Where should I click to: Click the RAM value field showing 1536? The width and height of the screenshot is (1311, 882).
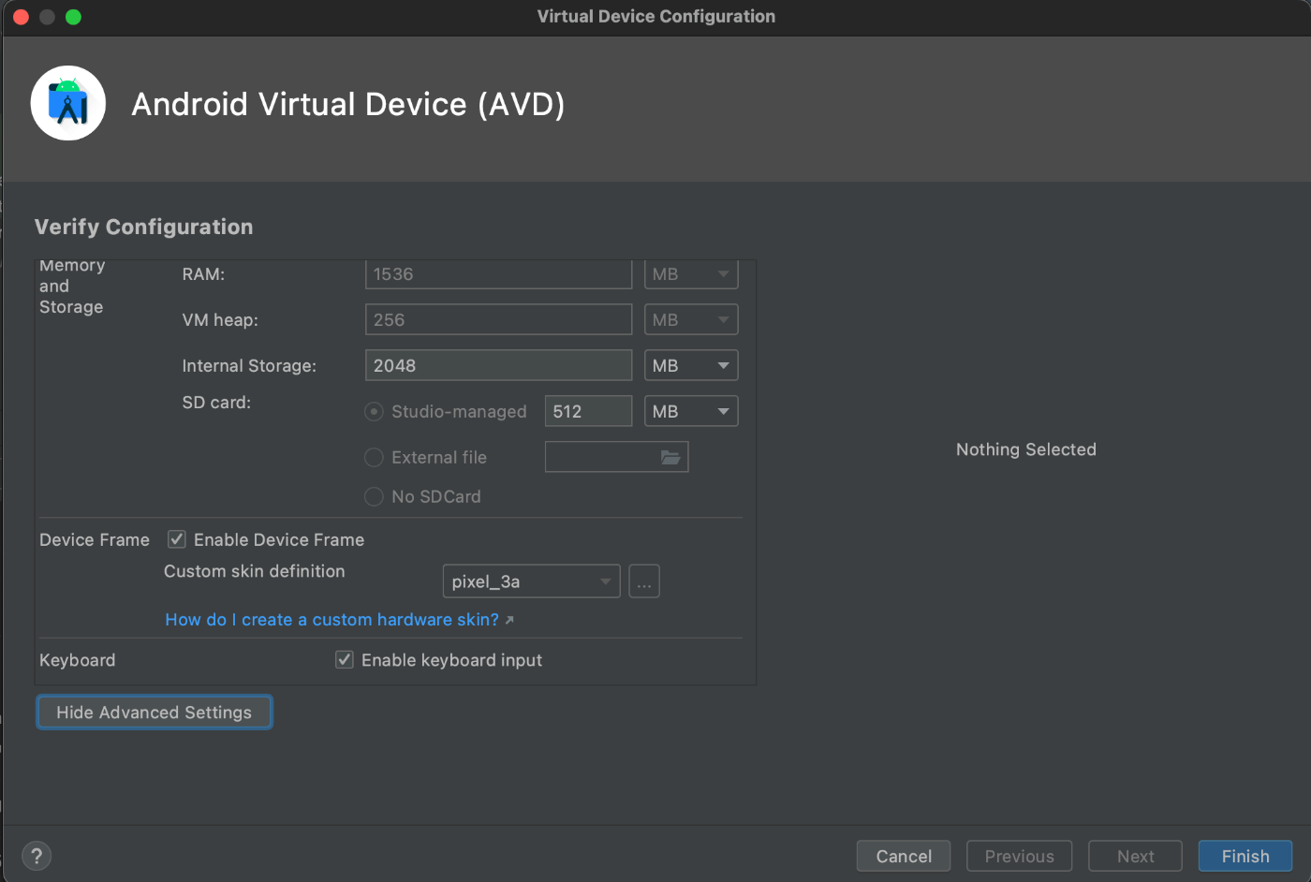[498, 274]
